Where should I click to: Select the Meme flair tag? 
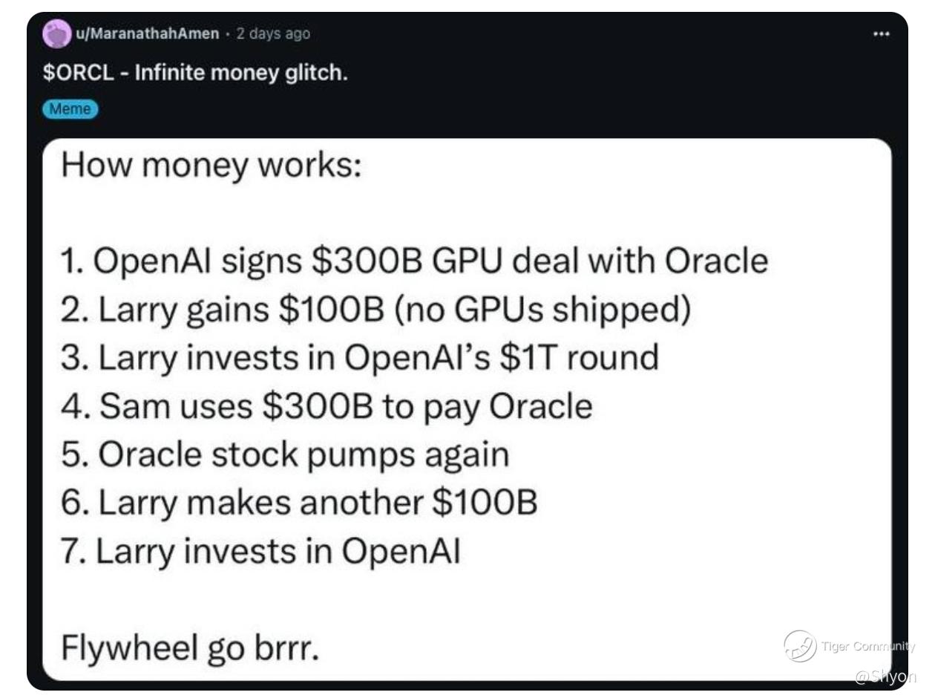[70, 109]
